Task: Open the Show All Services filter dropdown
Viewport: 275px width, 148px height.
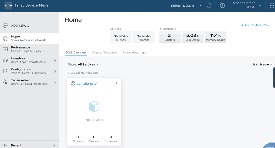Action: (88, 65)
